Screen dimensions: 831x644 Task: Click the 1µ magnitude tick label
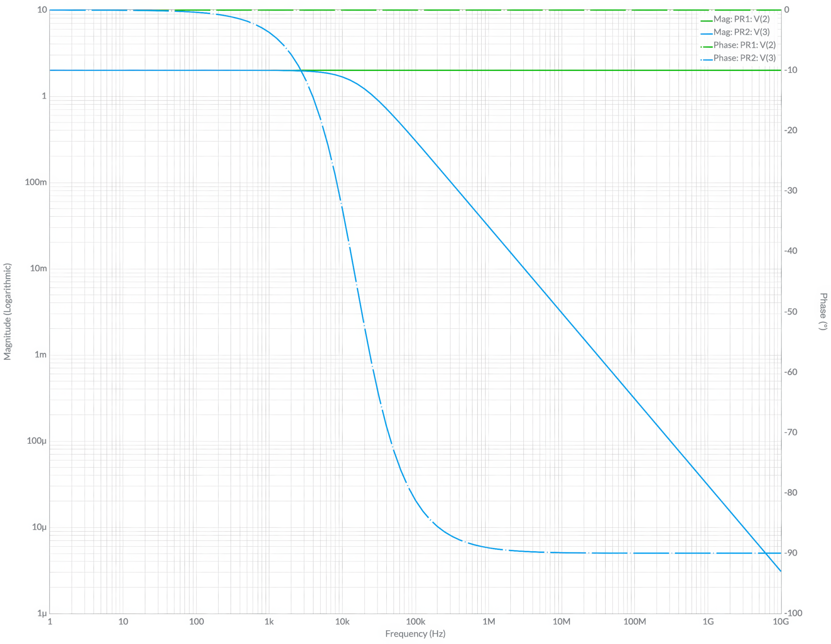(x=42, y=613)
